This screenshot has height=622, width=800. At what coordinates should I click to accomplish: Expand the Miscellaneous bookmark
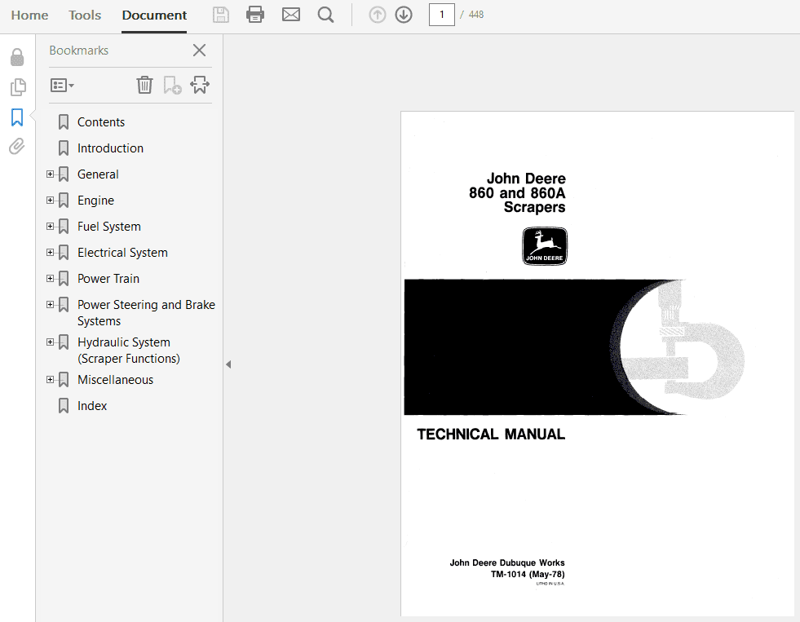click(50, 379)
